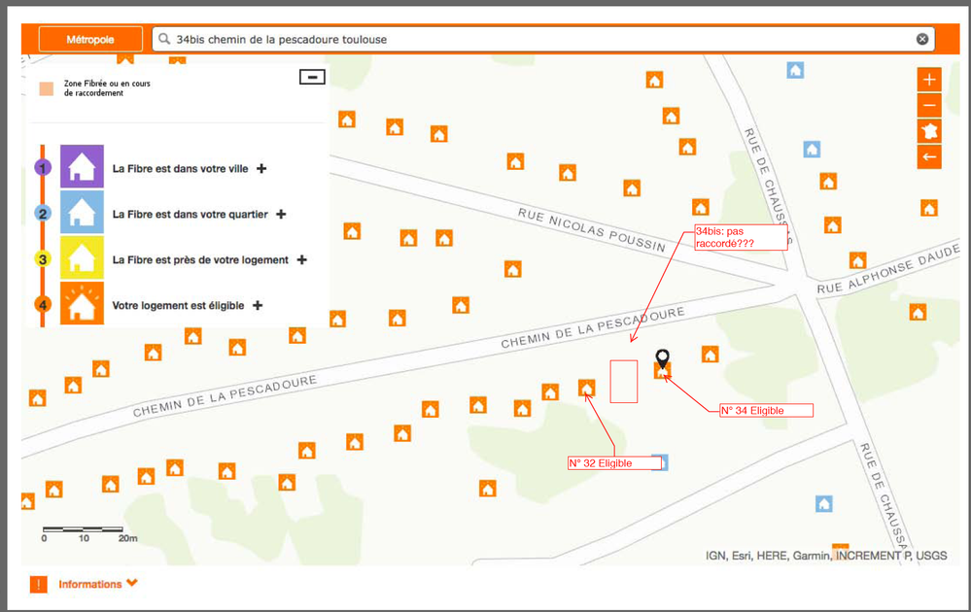Click the orange exclamation Informations icon

(x=38, y=585)
